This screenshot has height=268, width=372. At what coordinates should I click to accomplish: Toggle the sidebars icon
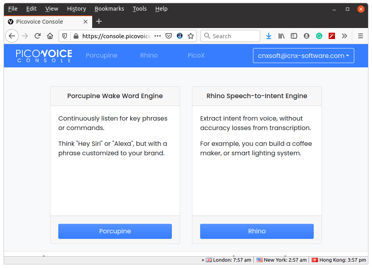294,36
